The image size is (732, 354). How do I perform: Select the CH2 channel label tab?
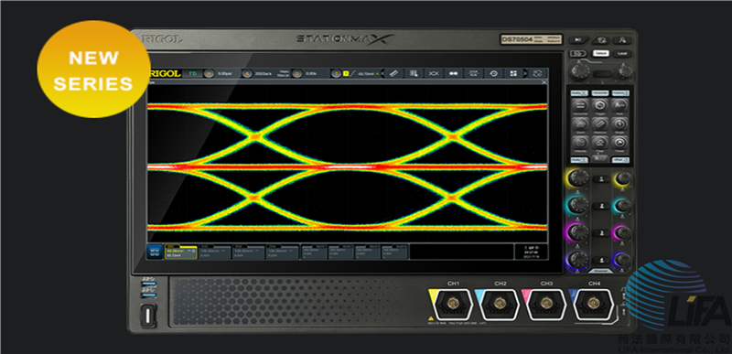click(x=215, y=252)
